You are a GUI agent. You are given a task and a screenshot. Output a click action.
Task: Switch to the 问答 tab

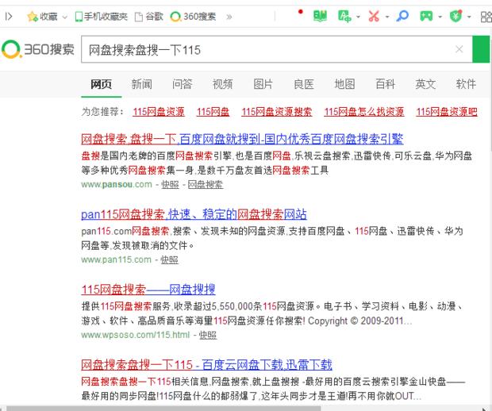tap(182, 84)
